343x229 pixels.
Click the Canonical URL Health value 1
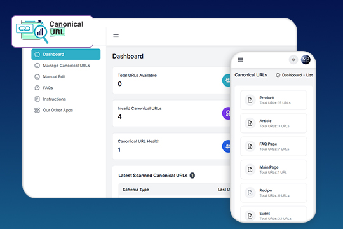click(x=119, y=150)
